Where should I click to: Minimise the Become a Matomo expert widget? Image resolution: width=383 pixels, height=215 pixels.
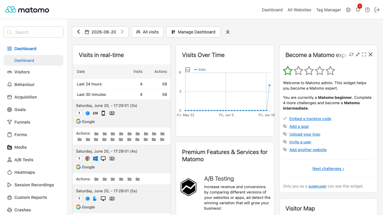[358, 54]
